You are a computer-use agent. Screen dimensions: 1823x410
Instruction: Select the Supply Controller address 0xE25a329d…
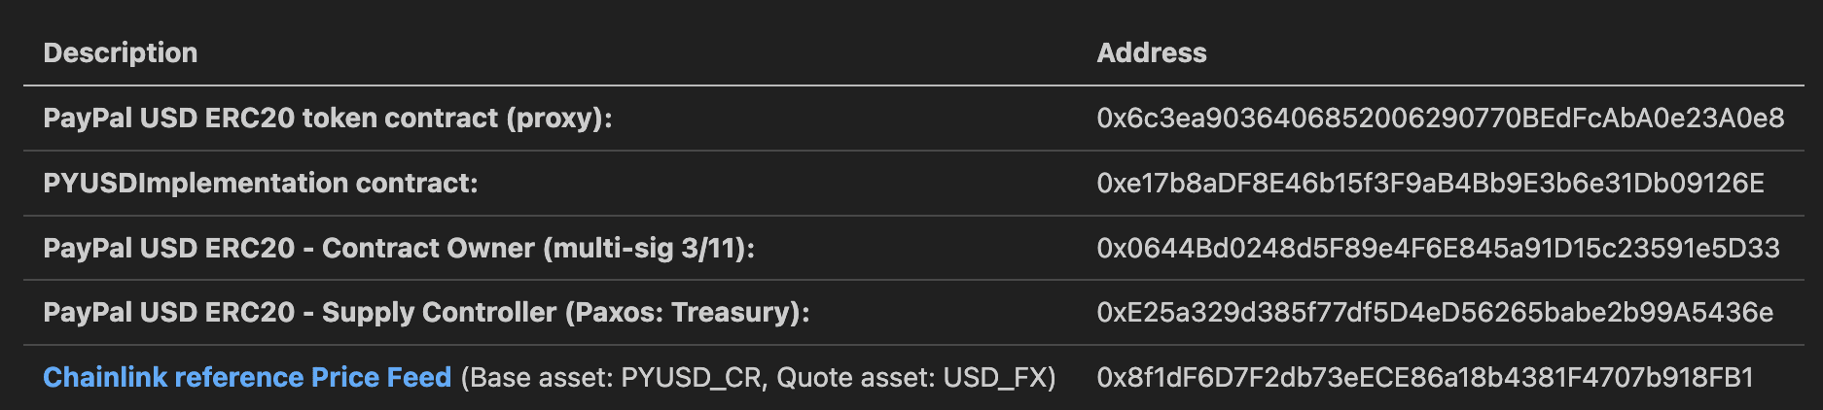1435,312
